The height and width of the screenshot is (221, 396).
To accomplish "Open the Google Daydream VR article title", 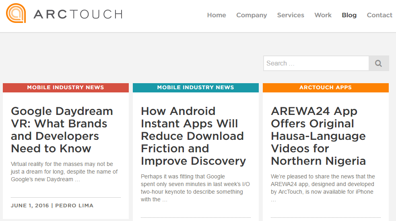I will [62, 130].
